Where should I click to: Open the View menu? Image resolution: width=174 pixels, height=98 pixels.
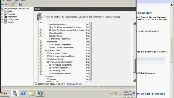pos(17,1)
